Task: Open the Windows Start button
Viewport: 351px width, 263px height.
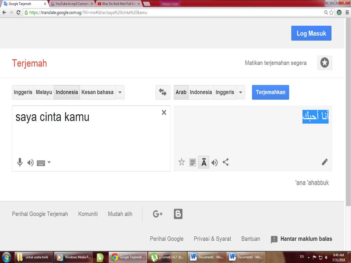Action: (7, 257)
